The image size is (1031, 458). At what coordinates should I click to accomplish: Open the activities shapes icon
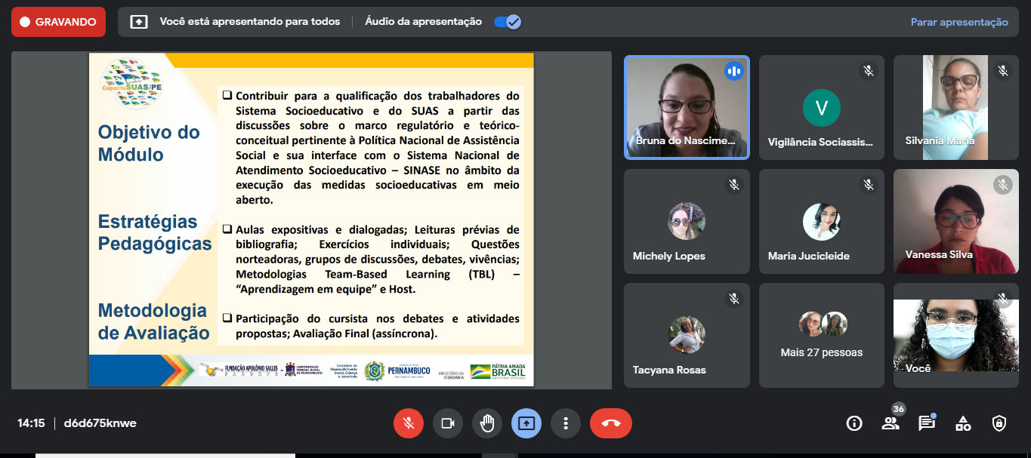963,423
